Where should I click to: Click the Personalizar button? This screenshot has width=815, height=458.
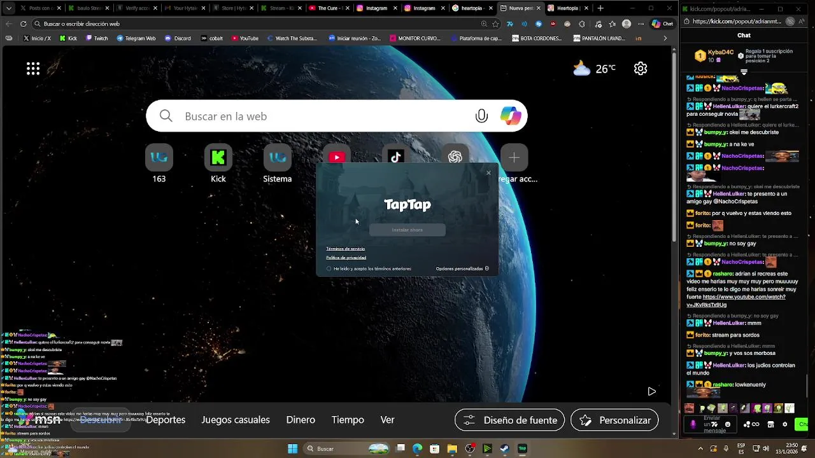[x=614, y=420]
